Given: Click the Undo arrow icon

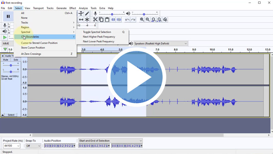Looking at the screenshot, I should click(127, 20).
